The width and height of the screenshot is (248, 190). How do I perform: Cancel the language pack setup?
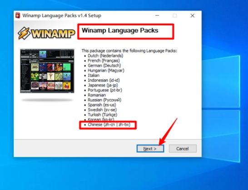[183, 149]
